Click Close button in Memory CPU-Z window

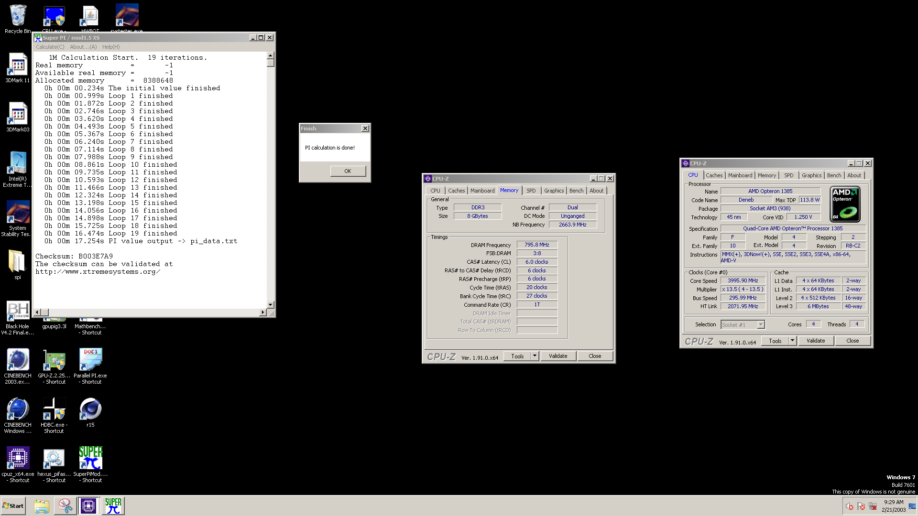click(595, 356)
